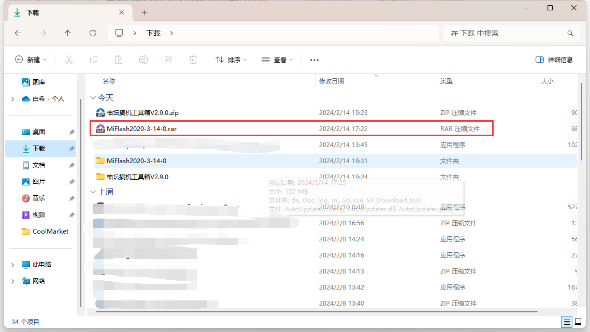Screen dimensions: 590x332
Task: Switch to details list view icon
Action: [x=567, y=322]
